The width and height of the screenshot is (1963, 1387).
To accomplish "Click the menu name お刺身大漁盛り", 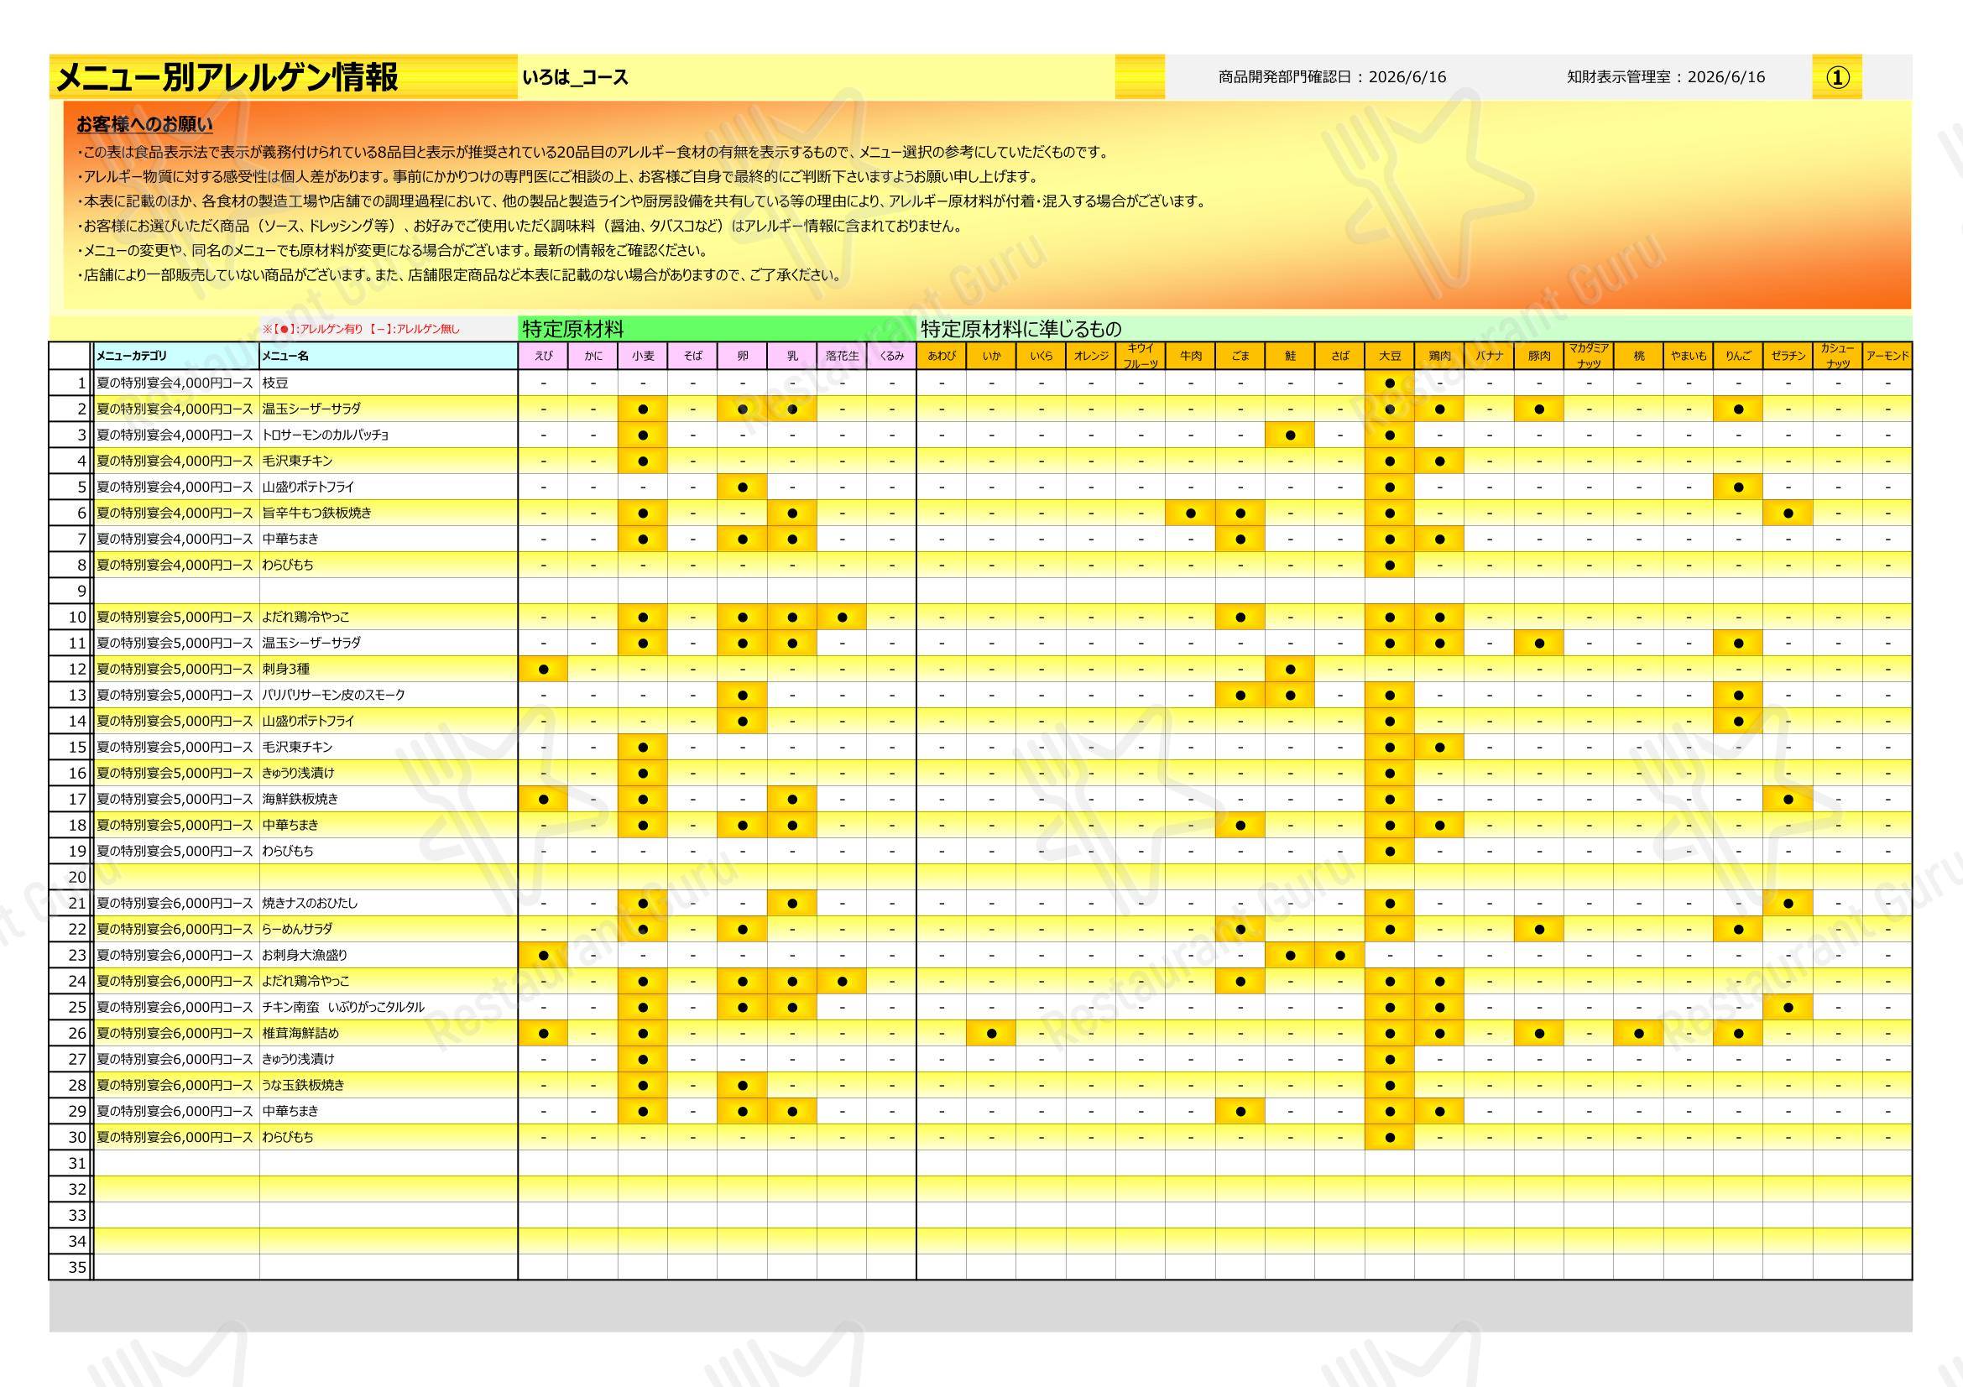I will tap(305, 956).
